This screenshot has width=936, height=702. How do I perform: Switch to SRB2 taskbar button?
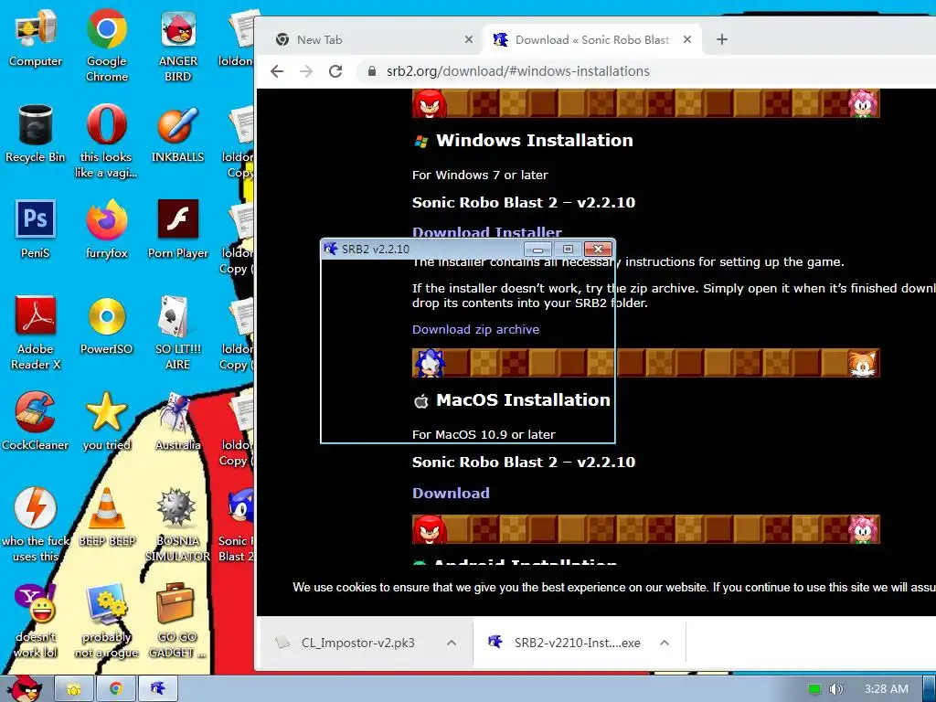pyautogui.click(x=158, y=689)
